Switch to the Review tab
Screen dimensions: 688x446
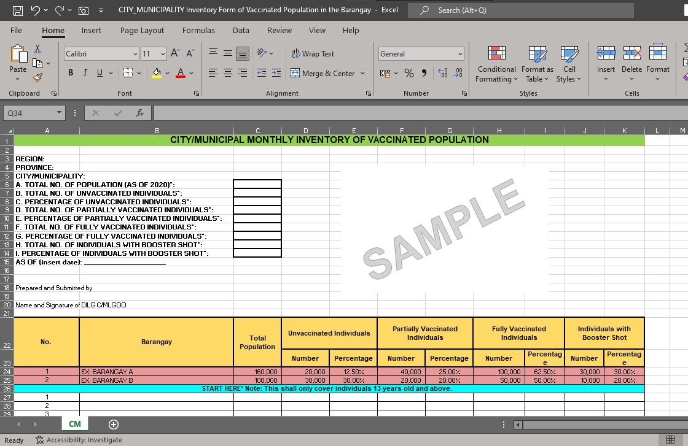[279, 30]
